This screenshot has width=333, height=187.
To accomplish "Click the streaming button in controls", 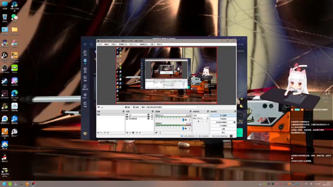I will point(223,116).
